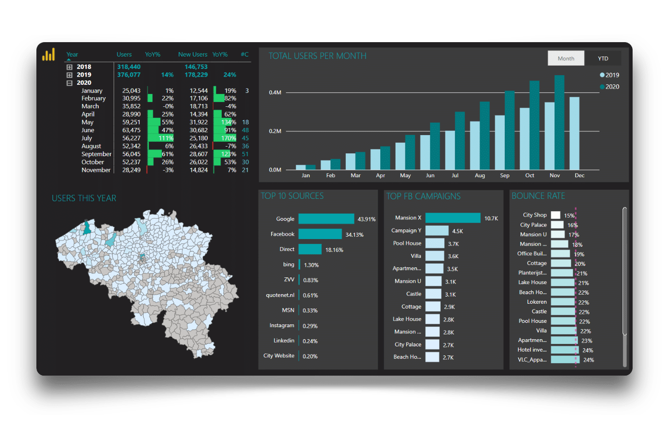Expand the 2019 year row
This screenshot has width=669, height=423.
coord(69,75)
